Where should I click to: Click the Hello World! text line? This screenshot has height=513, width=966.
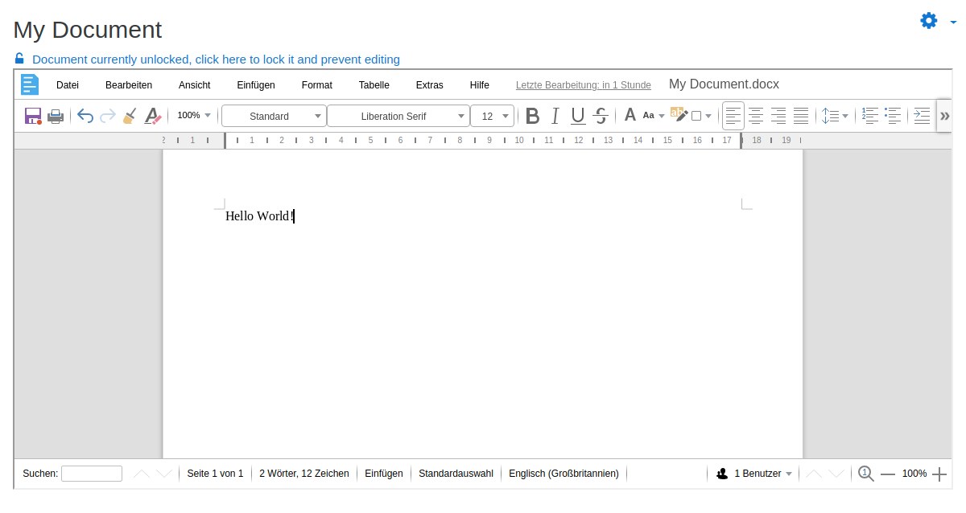(x=260, y=215)
